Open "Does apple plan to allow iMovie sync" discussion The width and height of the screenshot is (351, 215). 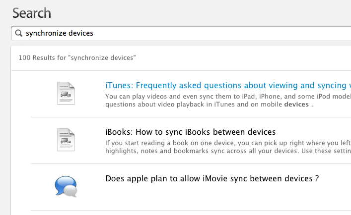[x=212, y=179]
